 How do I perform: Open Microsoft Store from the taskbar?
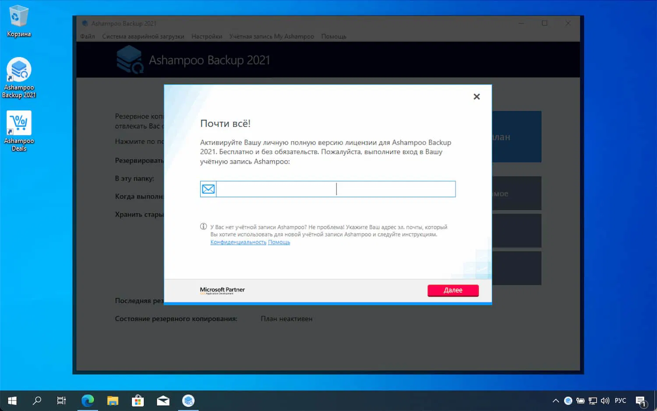138,400
